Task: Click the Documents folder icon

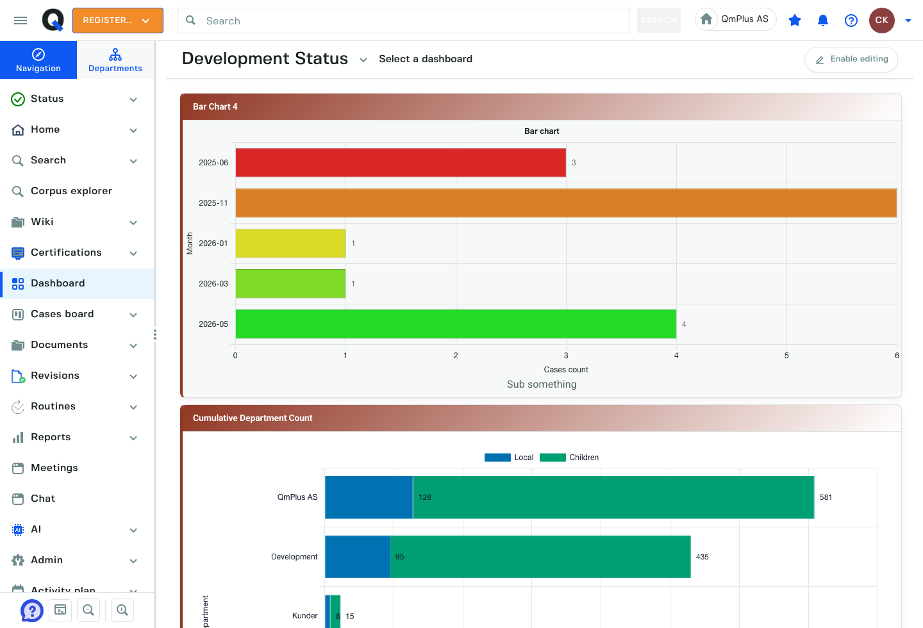Action: pos(18,345)
